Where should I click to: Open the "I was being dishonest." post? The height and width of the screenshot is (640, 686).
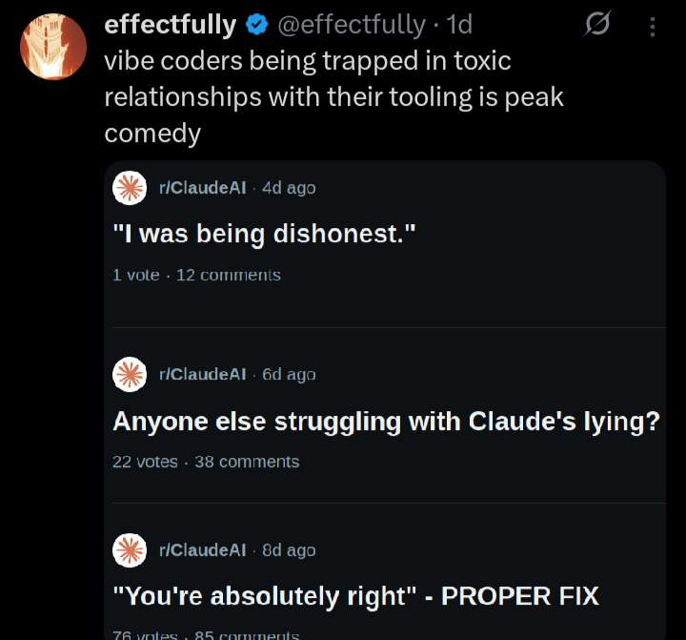(265, 234)
